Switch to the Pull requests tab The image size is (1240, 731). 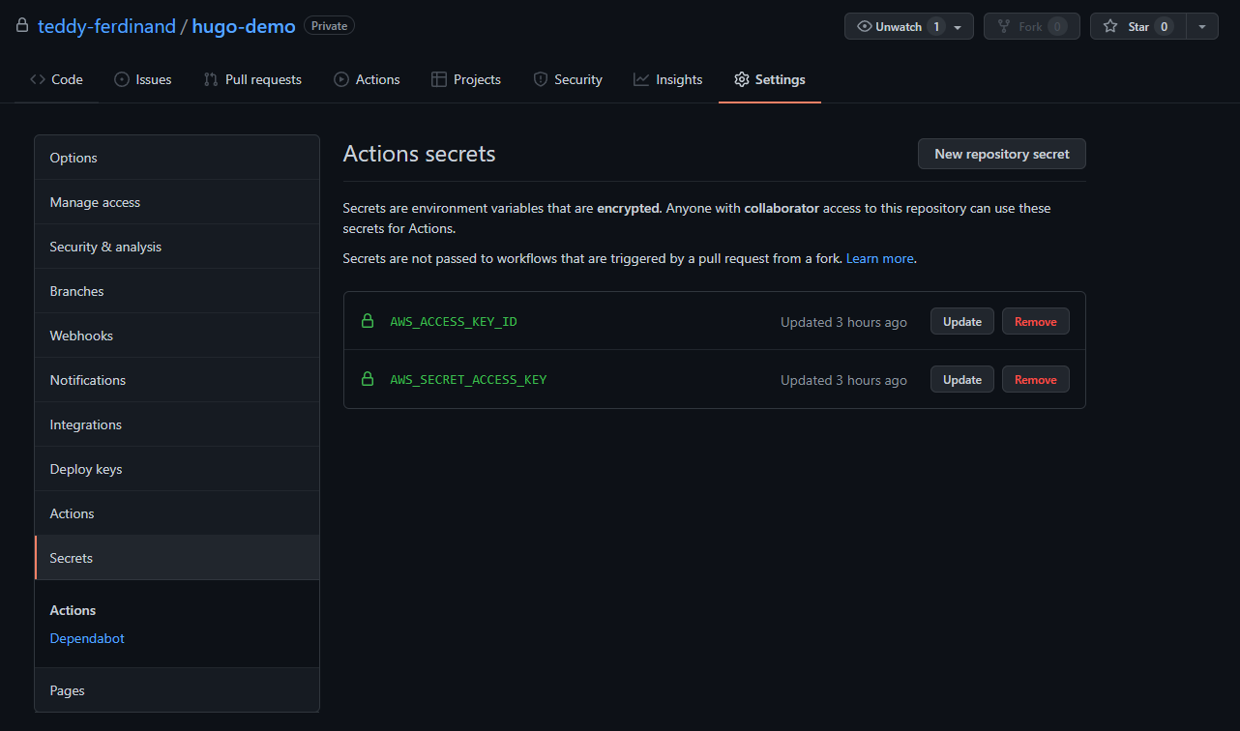click(252, 79)
